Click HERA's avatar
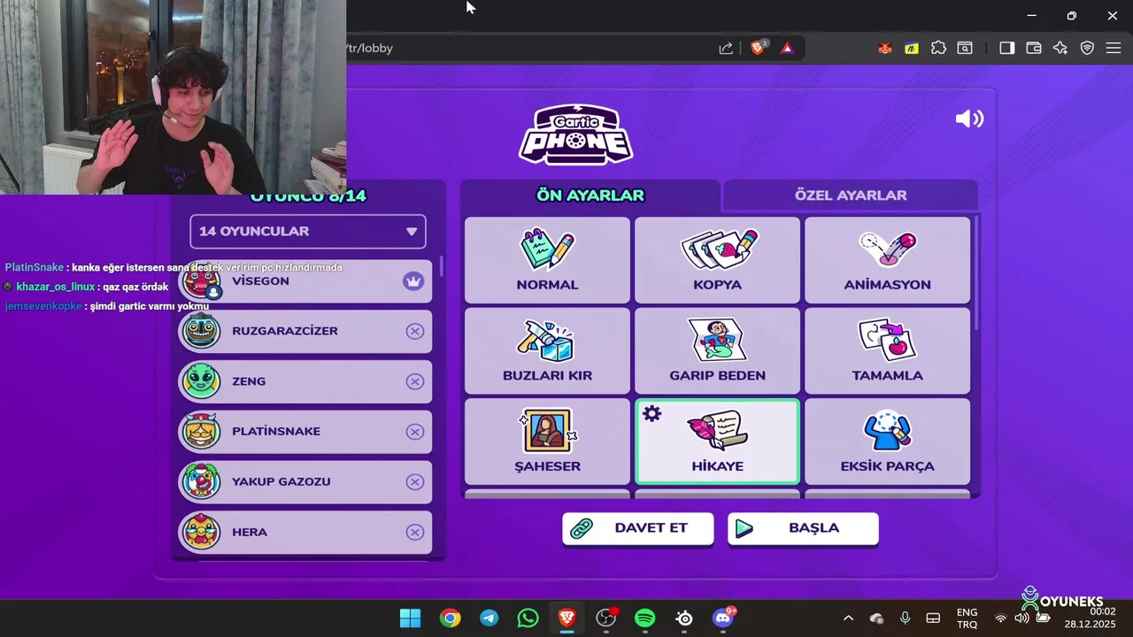The image size is (1133, 637). tap(201, 532)
